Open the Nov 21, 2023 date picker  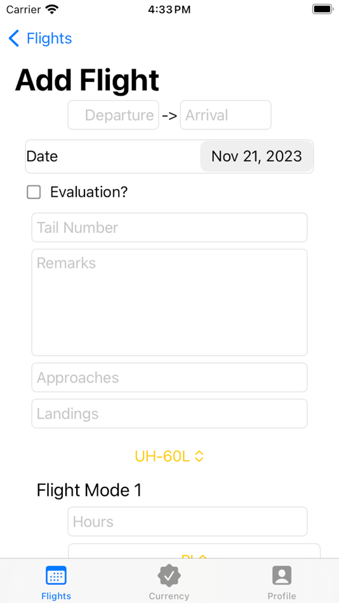[x=256, y=157]
